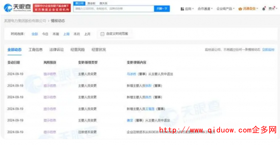
Task: Select the 上月 time filter
Action: [x=87, y=34]
